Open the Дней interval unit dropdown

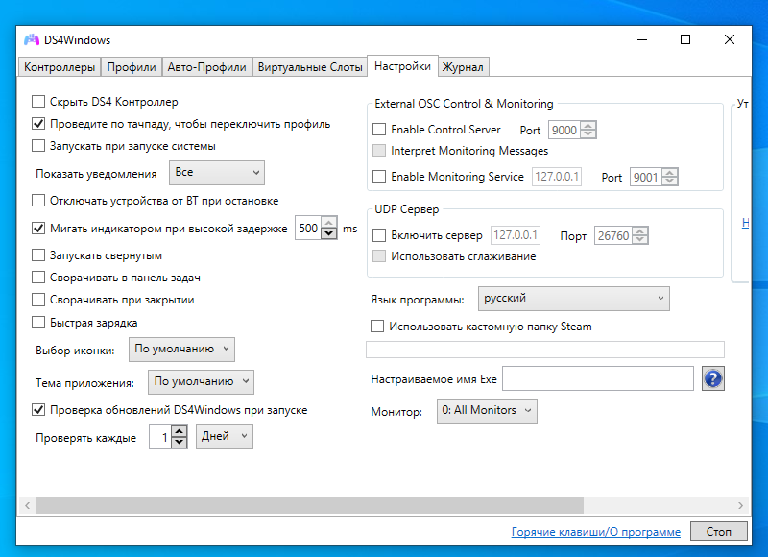(x=225, y=437)
